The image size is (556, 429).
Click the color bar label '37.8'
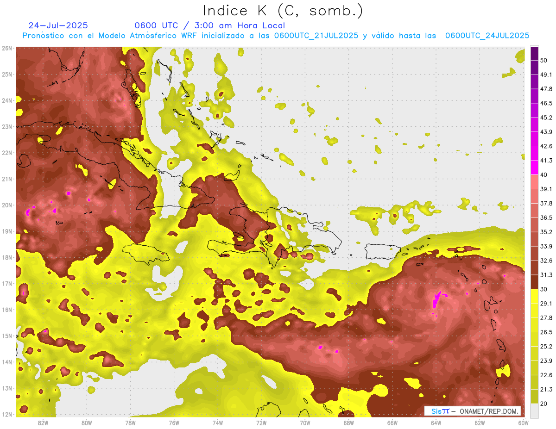tap(546, 204)
